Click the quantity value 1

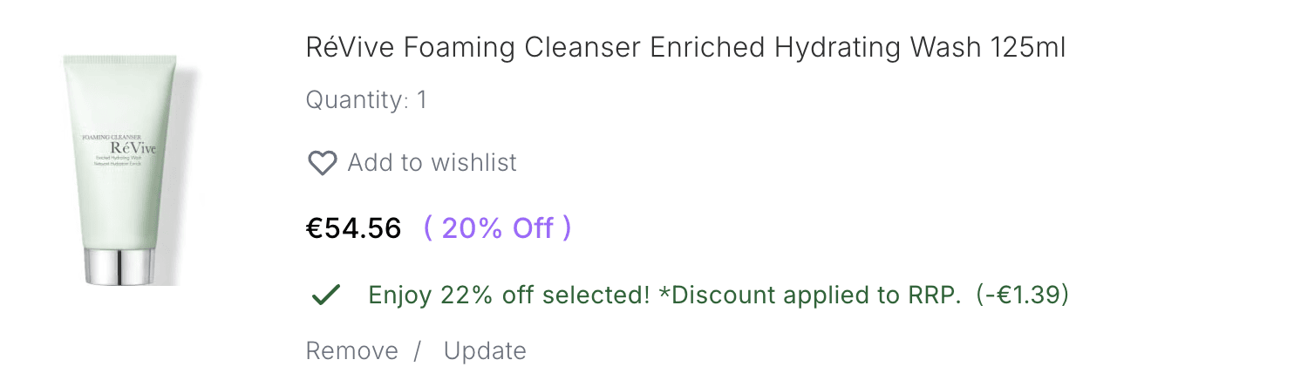coord(422,101)
